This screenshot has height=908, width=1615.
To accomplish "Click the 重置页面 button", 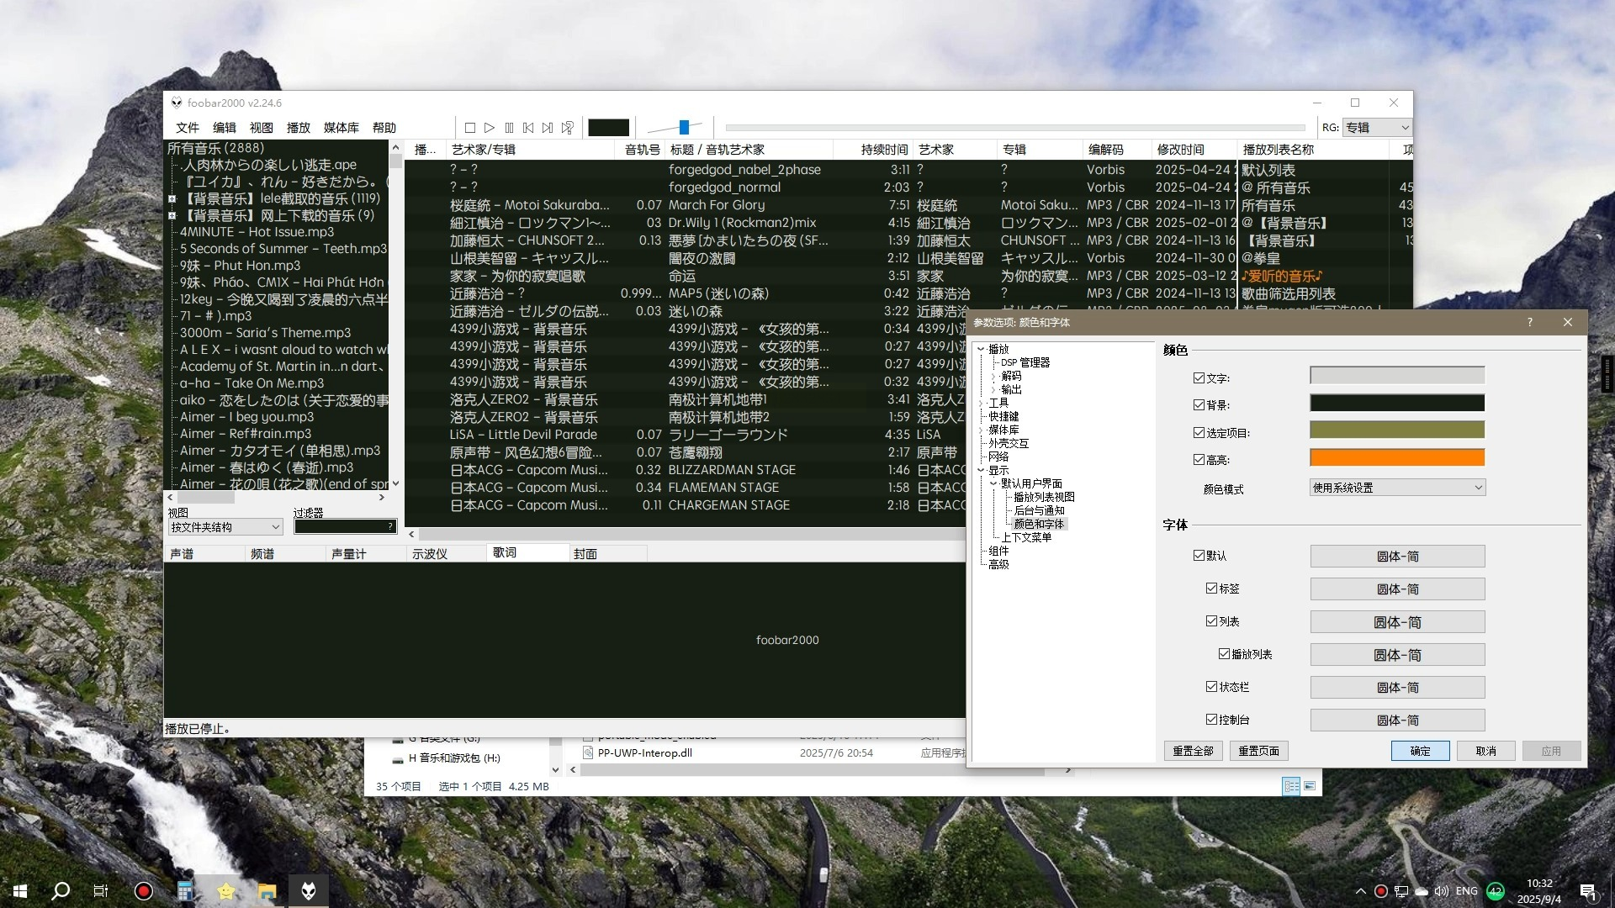I will [1258, 751].
